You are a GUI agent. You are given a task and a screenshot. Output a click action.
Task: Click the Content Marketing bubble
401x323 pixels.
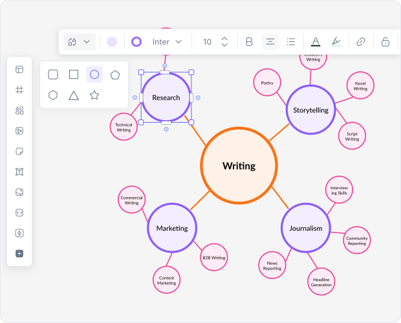click(166, 280)
